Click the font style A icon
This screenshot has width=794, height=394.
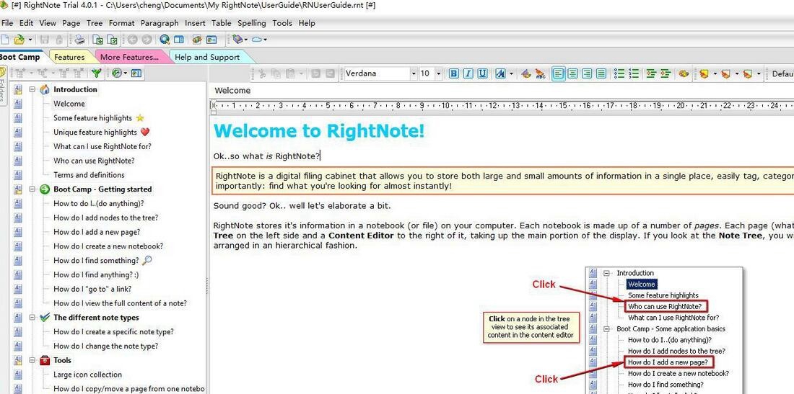pyautogui.click(x=500, y=73)
